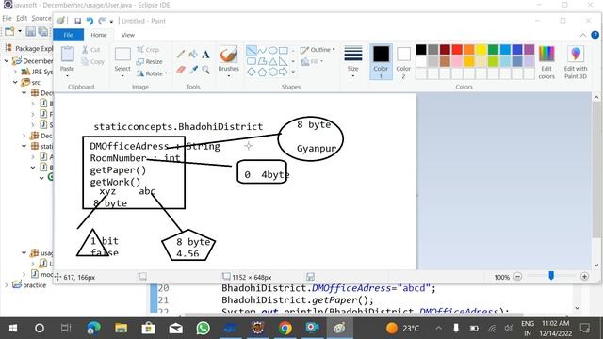
Task: Collapse the Paint ribbon chevron
Action: [x=583, y=35]
